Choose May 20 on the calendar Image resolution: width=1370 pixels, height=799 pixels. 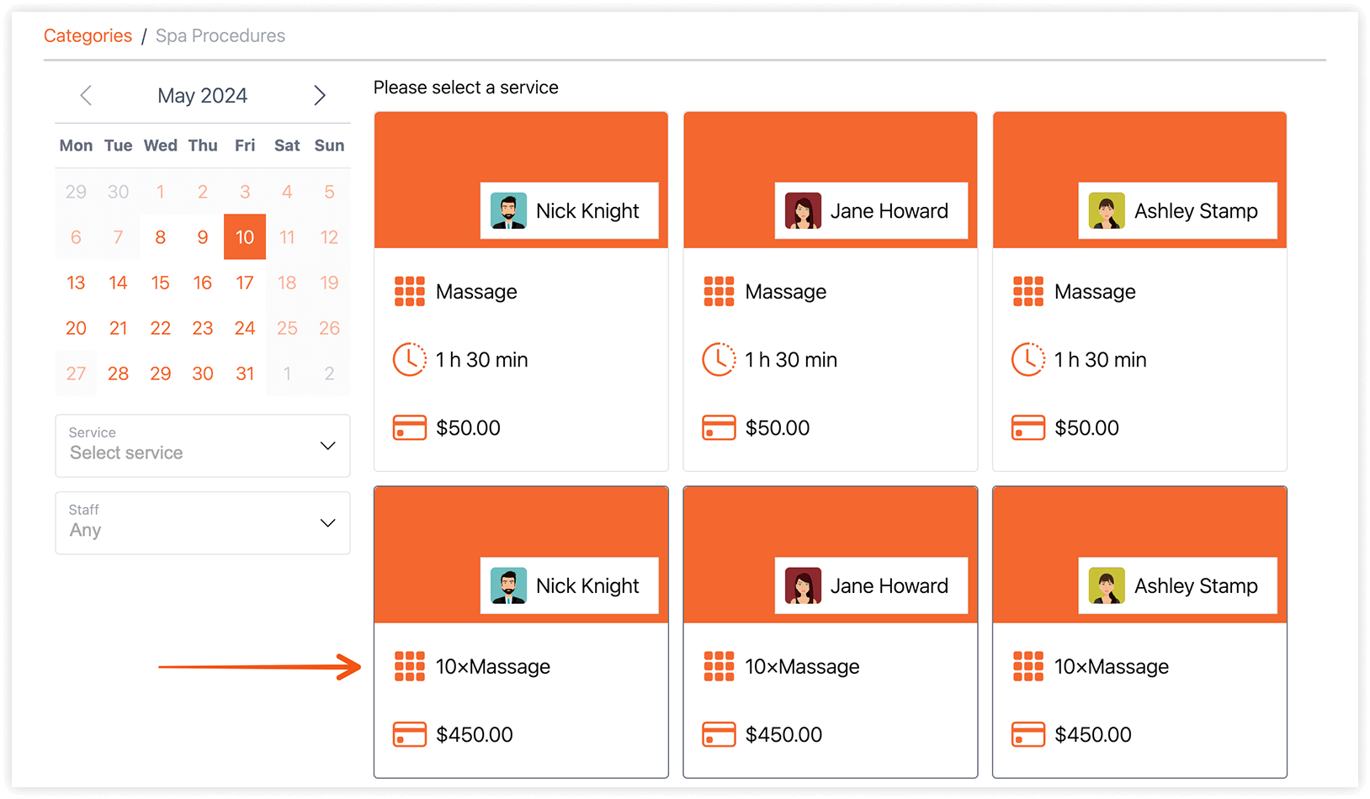pyautogui.click(x=76, y=328)
